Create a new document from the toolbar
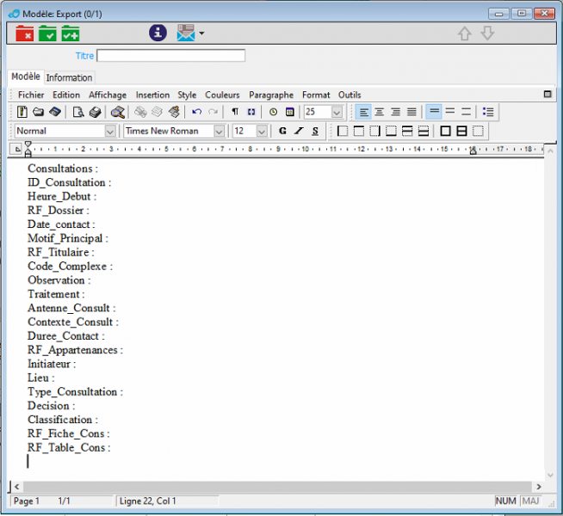The image size is (563, 516). tap(22, 112)
